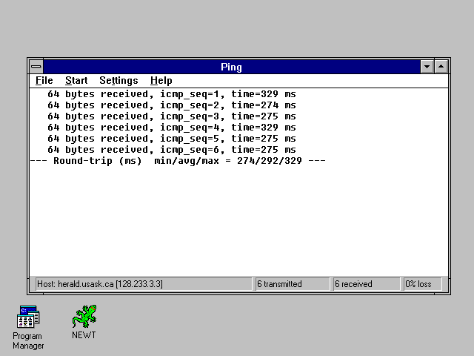This screenshot has height=356, width=474.
Task: Select the icmp_seq=3 output line
Action: click(x=172, y=116)
